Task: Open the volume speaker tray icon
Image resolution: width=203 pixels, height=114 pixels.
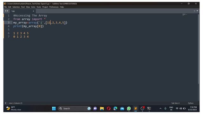Action: [181, 108]
